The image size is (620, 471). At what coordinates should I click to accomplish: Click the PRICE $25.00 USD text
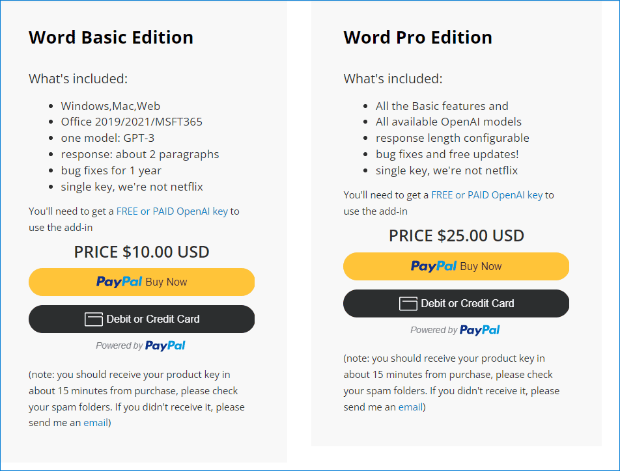click(456, 235)
